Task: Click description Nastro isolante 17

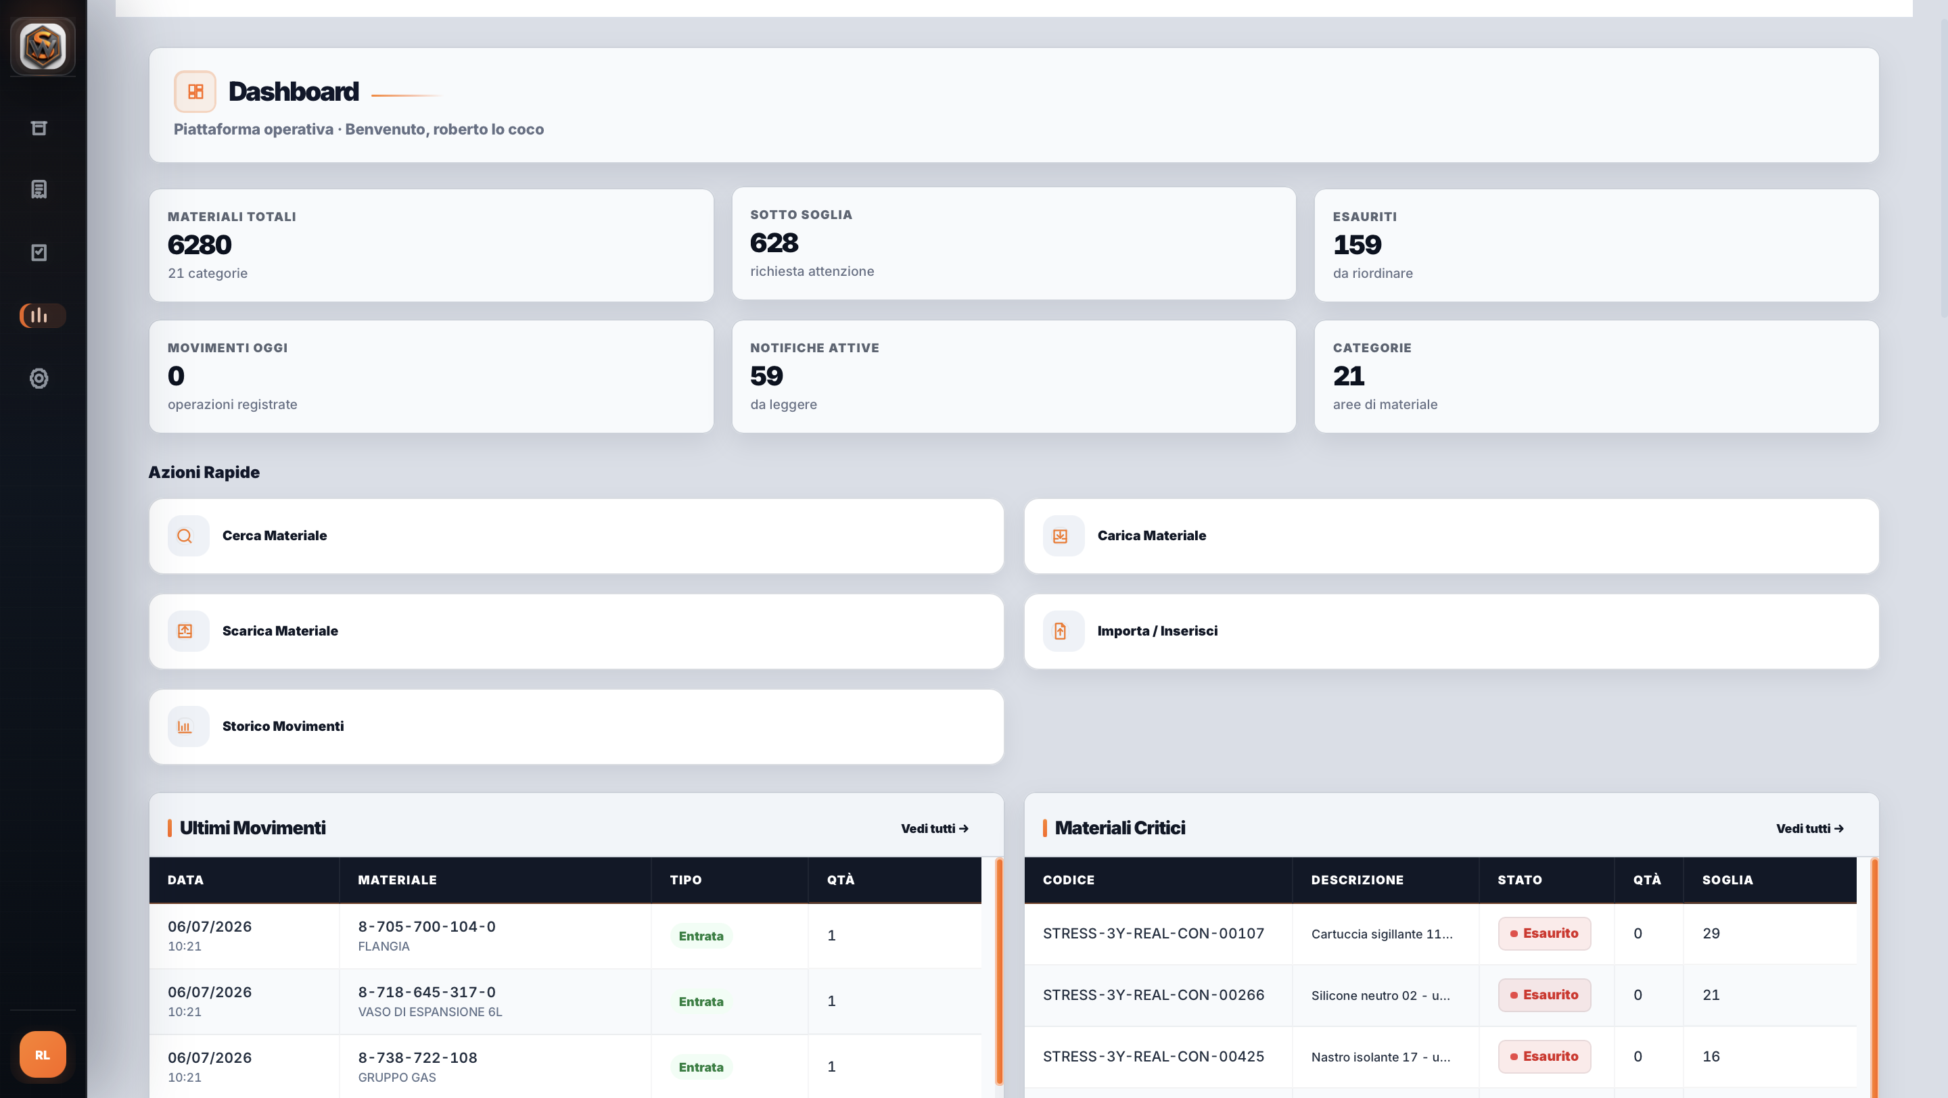Action: pos(1380,1057)
